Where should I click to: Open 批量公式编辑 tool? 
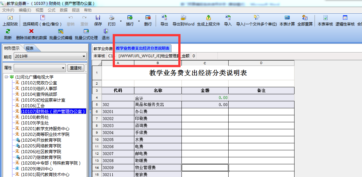pyautogui.click(x=60, y=31)
